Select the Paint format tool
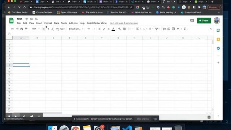 (x=26, y=29)
